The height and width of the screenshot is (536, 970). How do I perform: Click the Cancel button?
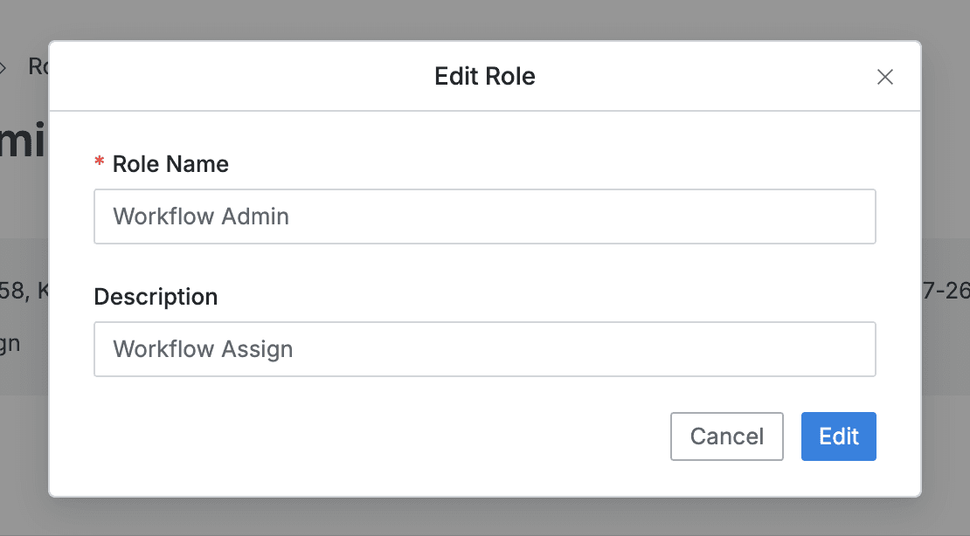pos(726,436)
